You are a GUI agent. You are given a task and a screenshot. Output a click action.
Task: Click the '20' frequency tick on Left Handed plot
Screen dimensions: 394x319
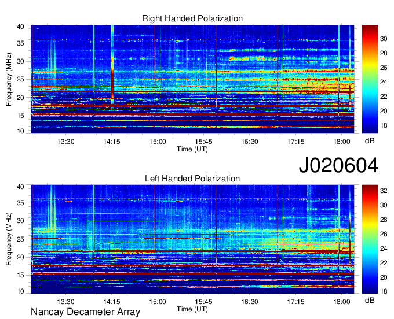point(20,257)
